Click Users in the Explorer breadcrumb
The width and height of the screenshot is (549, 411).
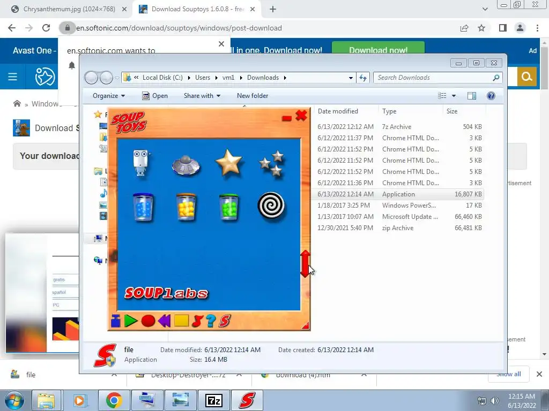click(203, 78)
